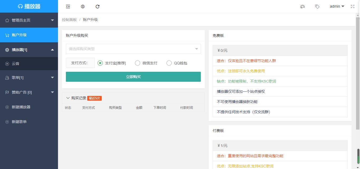The height and width of the screenshot is (169, 360).
Task: Open the language globe icon in the top bar
Action: [x=82, y=6]
